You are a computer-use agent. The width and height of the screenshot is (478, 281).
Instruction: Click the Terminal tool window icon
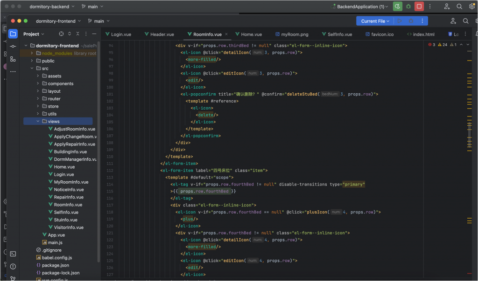pos(13,254)
